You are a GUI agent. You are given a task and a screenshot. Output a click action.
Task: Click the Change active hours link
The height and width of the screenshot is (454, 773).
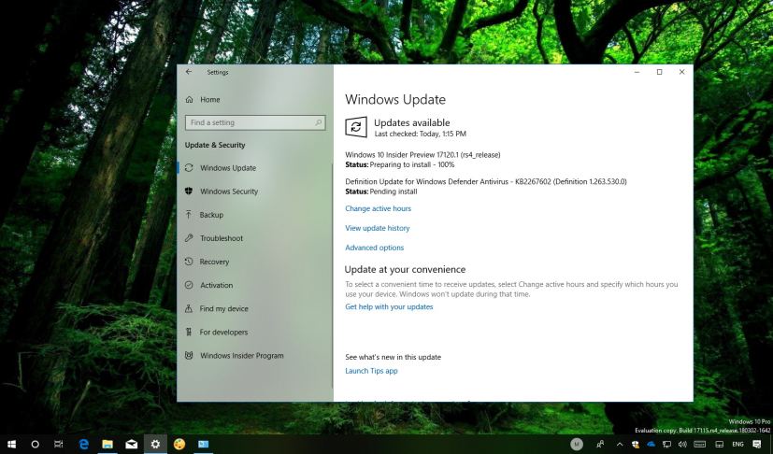point(379,208)
